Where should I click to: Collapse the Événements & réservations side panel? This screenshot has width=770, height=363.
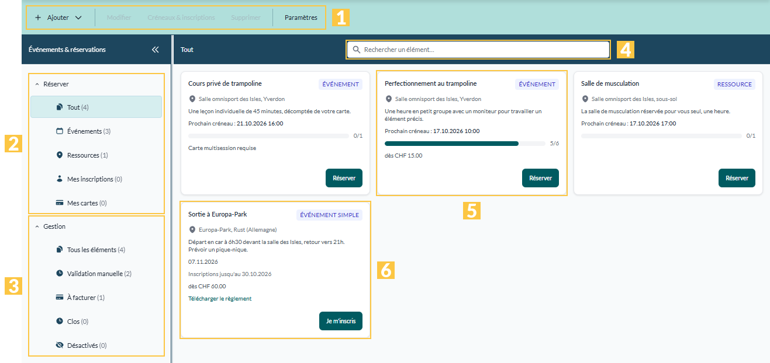(x=155, y=50)
